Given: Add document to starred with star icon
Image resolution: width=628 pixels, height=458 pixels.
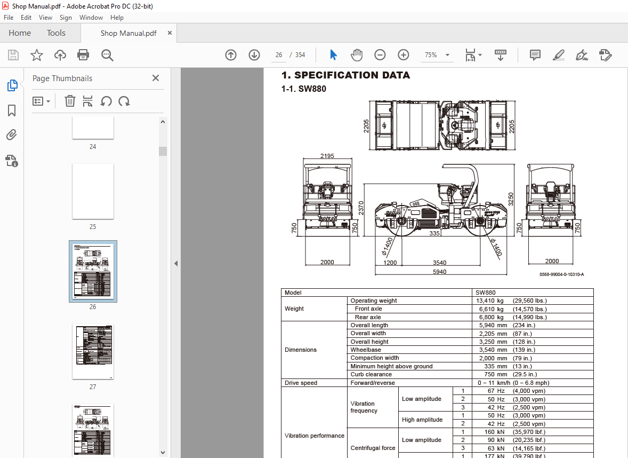Looking at the screenshot, I should [36, 55].
